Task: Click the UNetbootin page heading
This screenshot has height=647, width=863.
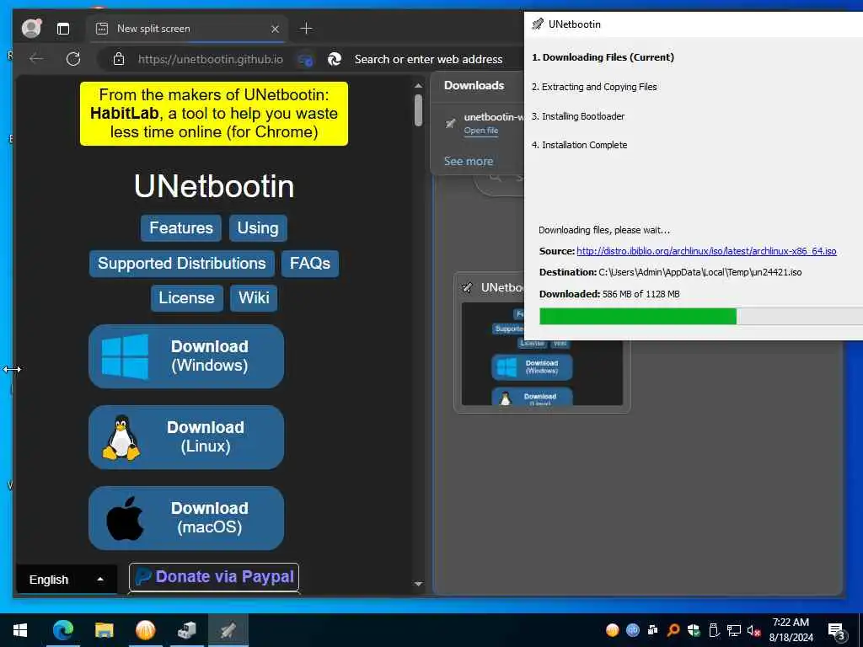Action: click(x=214, y=186)
